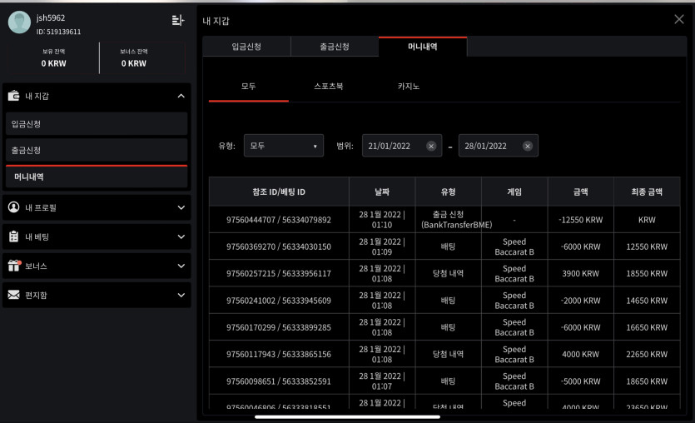Click the 날짜 column header
695x423 pixels.
pyautogui.click(x=382, y=192)
